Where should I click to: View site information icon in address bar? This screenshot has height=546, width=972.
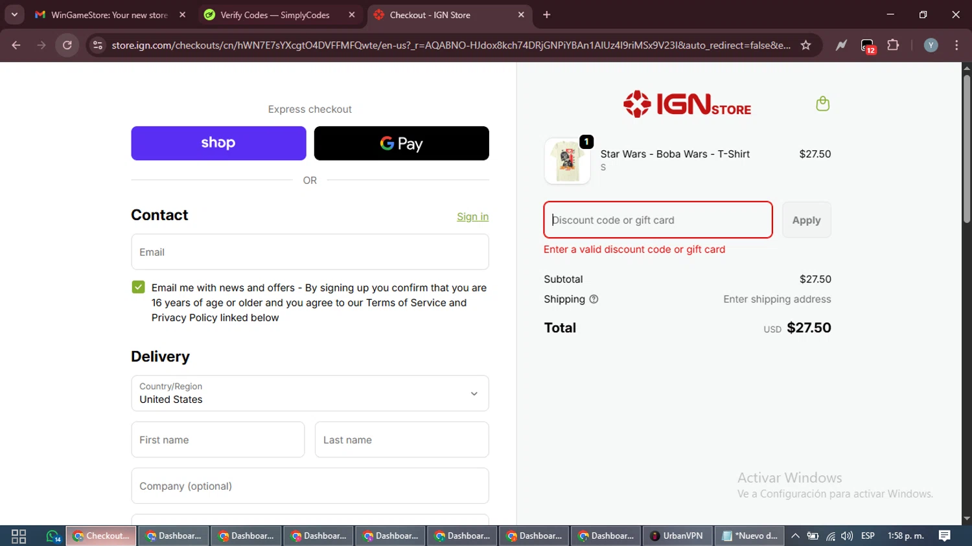click(98, 45)
